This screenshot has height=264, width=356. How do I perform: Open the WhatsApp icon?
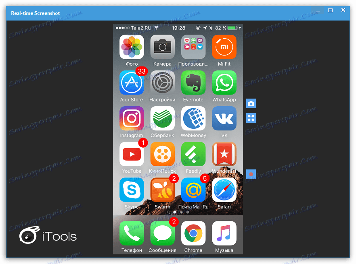tap(224, 82)
